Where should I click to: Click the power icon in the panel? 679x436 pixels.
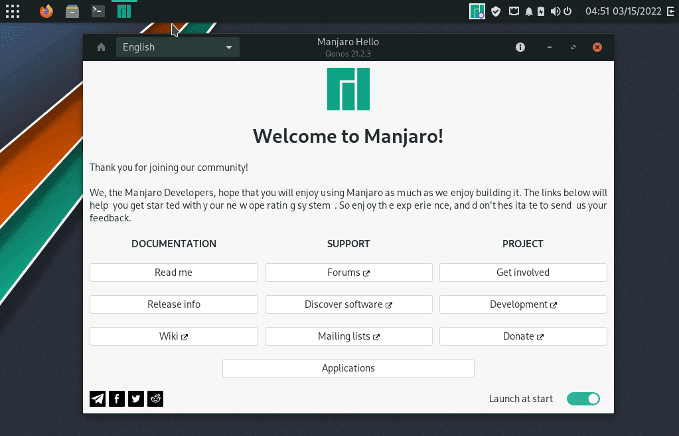click(567, 11)
